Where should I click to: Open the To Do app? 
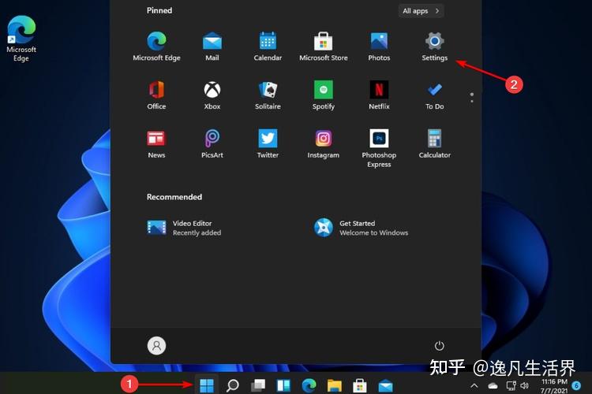(434, 95)
